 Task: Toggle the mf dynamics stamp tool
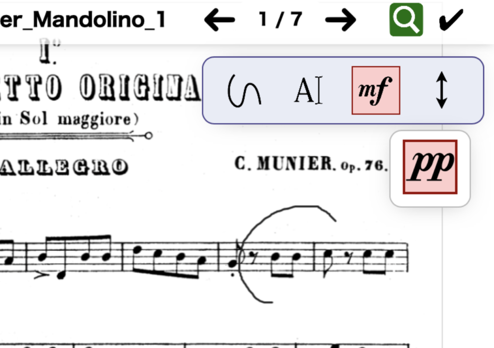376,90
